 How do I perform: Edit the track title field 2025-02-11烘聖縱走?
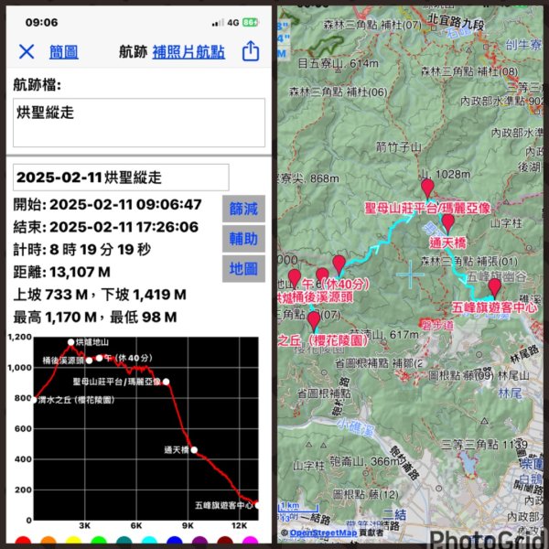pos(121,178)
